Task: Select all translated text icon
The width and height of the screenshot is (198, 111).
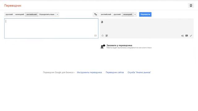Action: point(107,36)
